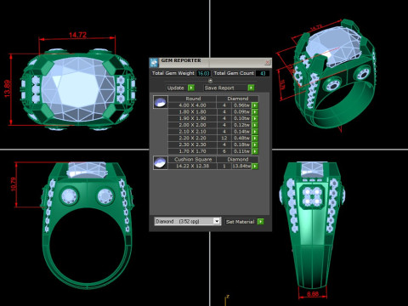The image size is (408, 306).
Task: Click the Total Gem Weight value 16.03
Action: (203, 73)
